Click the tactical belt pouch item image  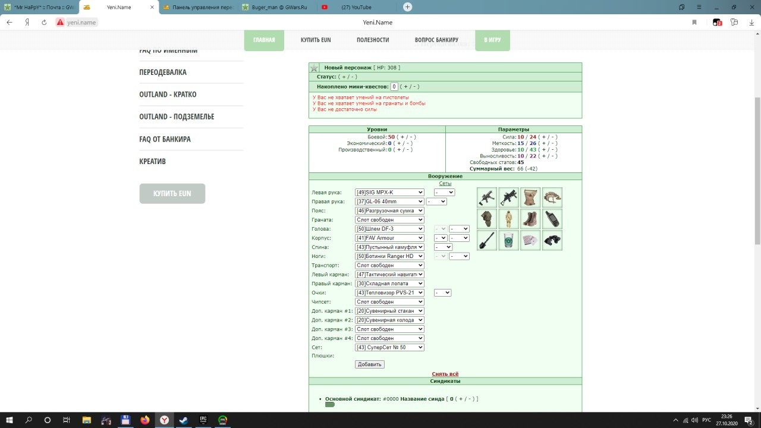[x=530, y=197]
